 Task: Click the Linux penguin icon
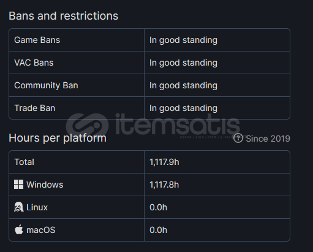click(18, 207)
